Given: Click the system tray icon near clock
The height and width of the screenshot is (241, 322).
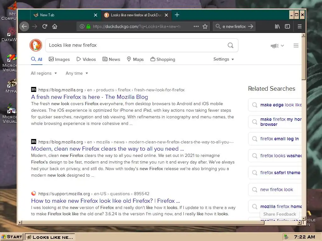Looking at the screenshot, I should [286, 237].
